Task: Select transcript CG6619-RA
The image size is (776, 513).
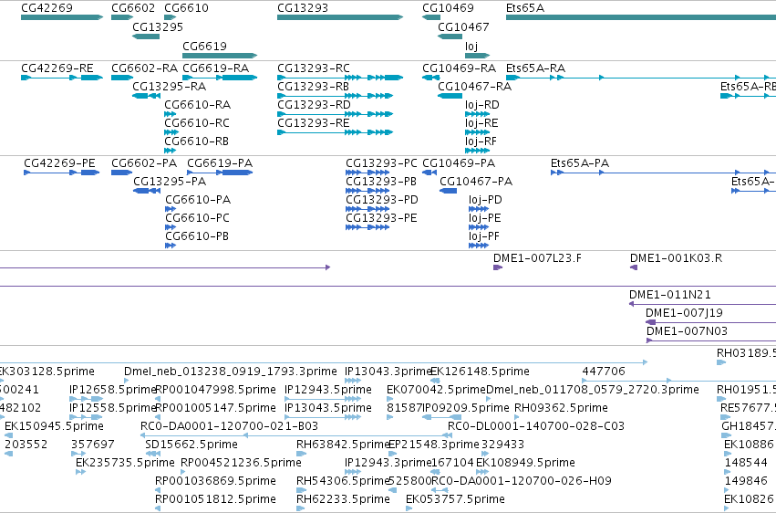Action: click(215, 68)
